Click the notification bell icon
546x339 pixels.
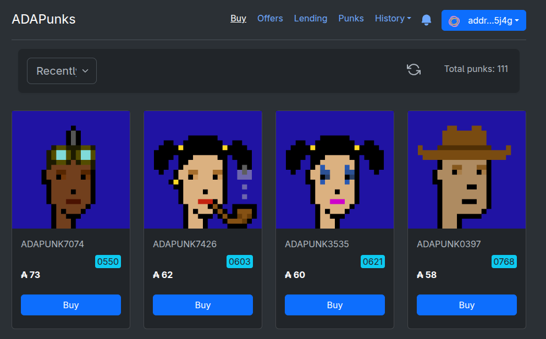426,20
